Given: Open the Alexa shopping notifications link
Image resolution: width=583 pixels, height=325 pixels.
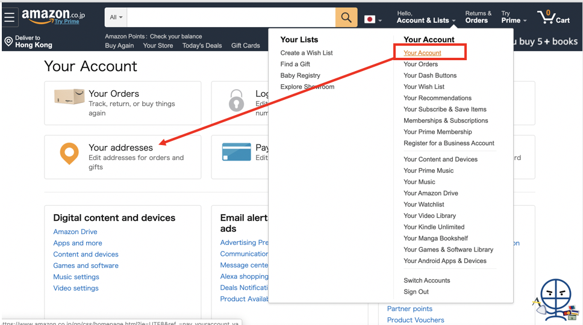Looking at the screenshot, I should pyautogui.click(x=244, y=276).
